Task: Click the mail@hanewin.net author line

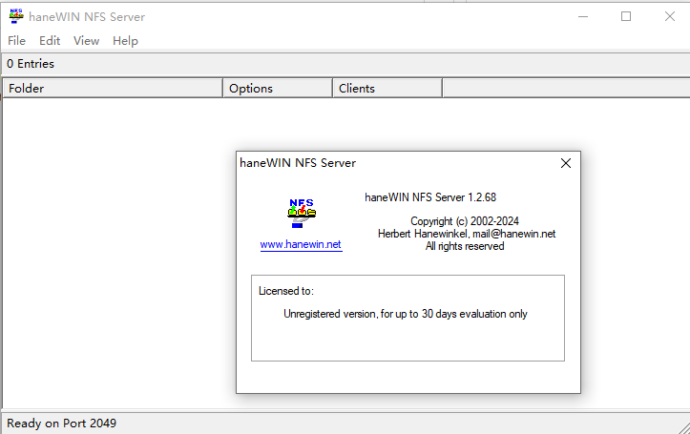Action: (467, 234)
